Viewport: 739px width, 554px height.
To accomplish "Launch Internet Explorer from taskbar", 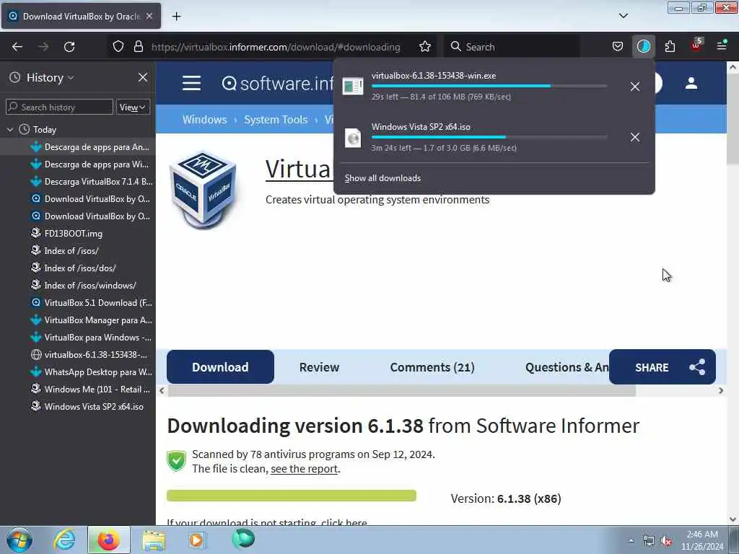I will click(x=64, y=540).
